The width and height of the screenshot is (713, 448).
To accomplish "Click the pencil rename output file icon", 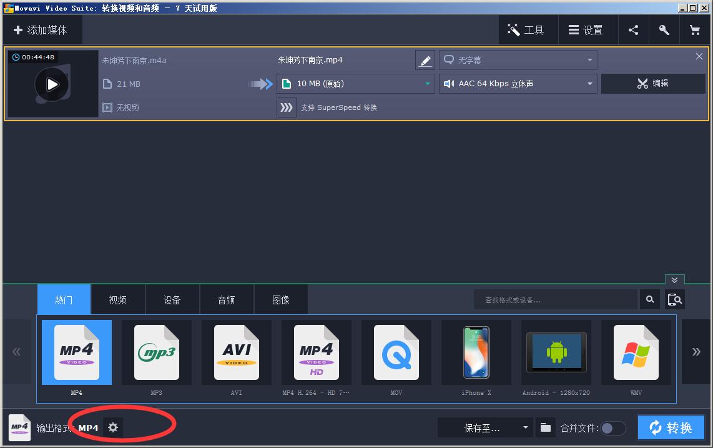I will pyautogui.click(x=425, y=60).
